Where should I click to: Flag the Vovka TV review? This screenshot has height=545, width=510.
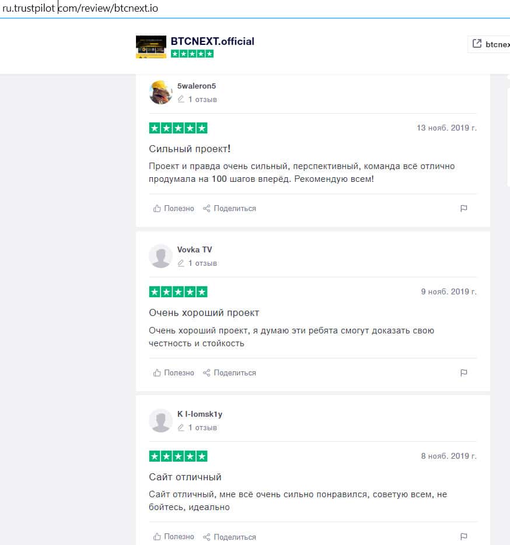coord(464,373)
